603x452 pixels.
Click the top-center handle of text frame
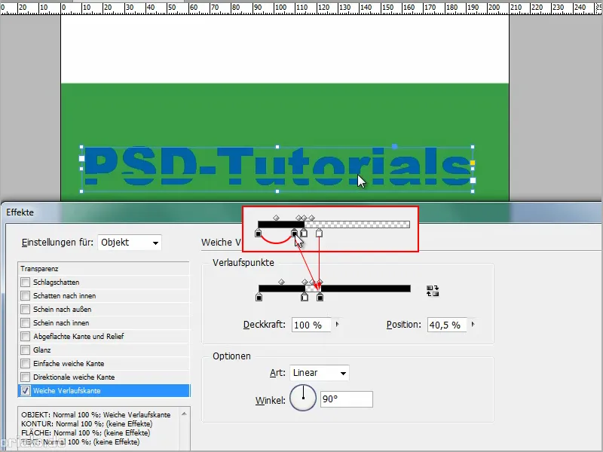point(277,147)
